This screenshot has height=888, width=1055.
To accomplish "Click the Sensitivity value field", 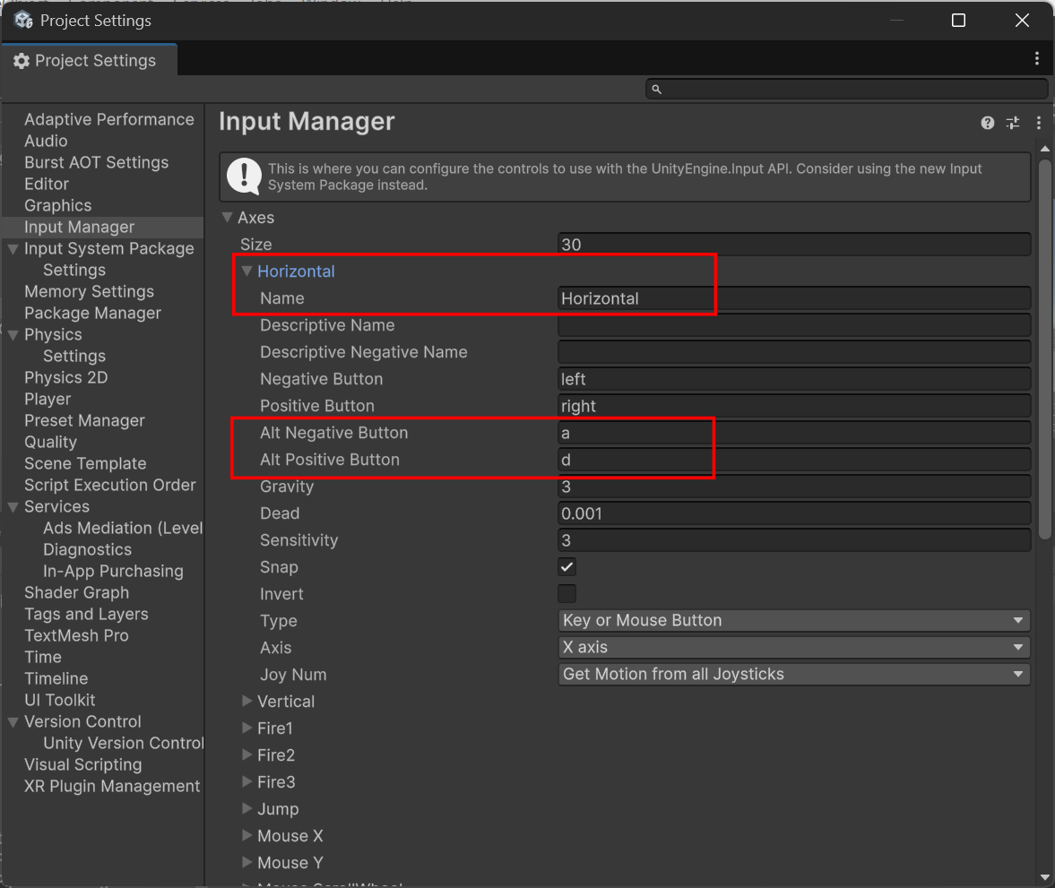I will (x=794, y=540).
